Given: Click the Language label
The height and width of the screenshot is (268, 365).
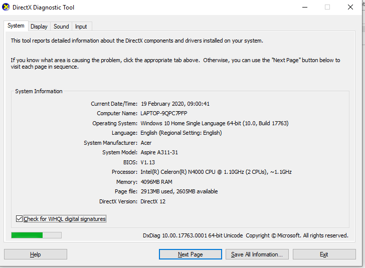Looking at the screenshot, I should point(124,133).
